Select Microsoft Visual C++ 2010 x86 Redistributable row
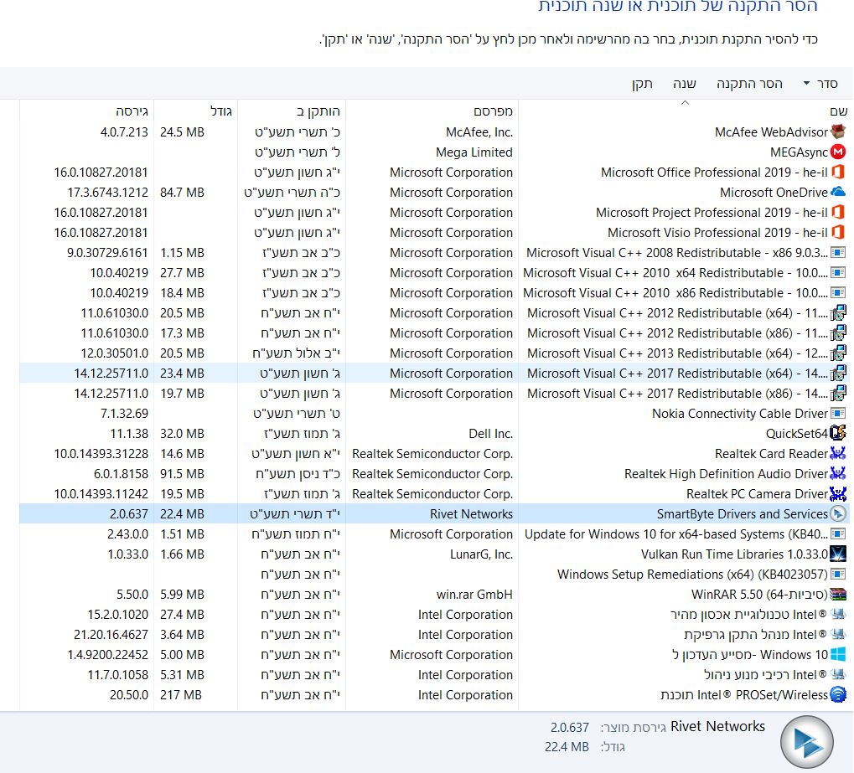Image resolution: width=854 pixels, height=773 pixels. (434, 293)
